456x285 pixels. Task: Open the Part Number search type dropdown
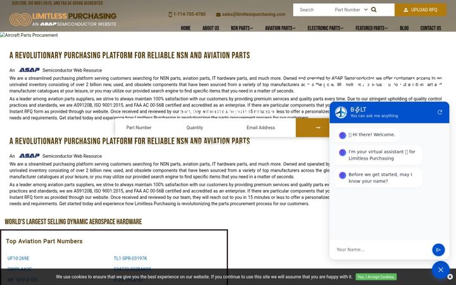(351, 9)
